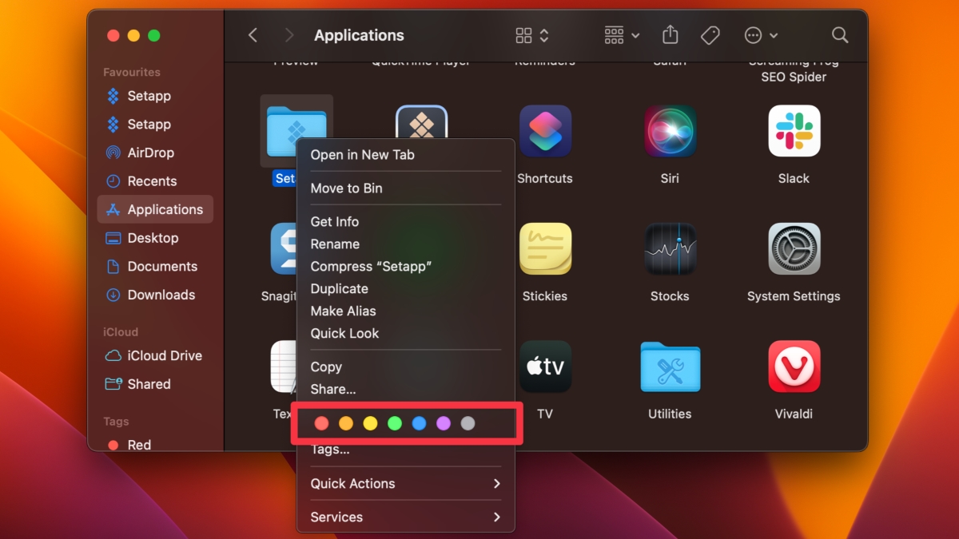Select the Stocks application icon
Screen dimensions: 959x539
670,248
